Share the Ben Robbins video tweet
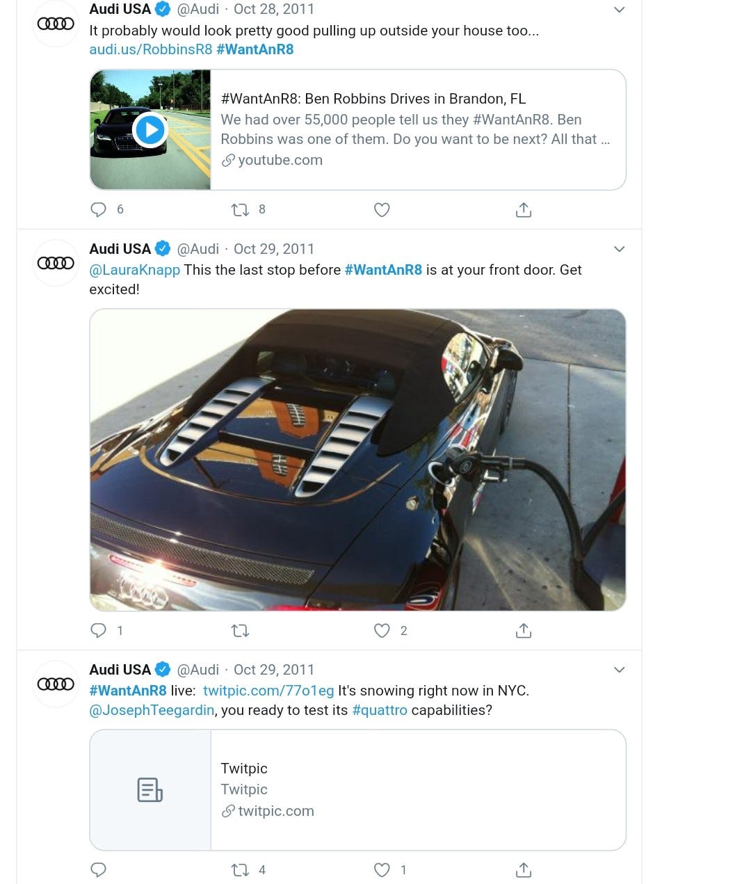Image resolution: width=751 pixels, height=884 pixels. point(523,209)
